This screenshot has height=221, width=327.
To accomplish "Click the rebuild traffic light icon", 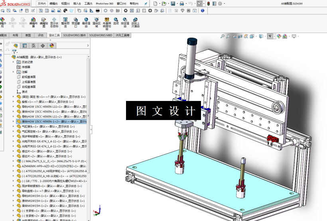I will click(x=208, y=4).
